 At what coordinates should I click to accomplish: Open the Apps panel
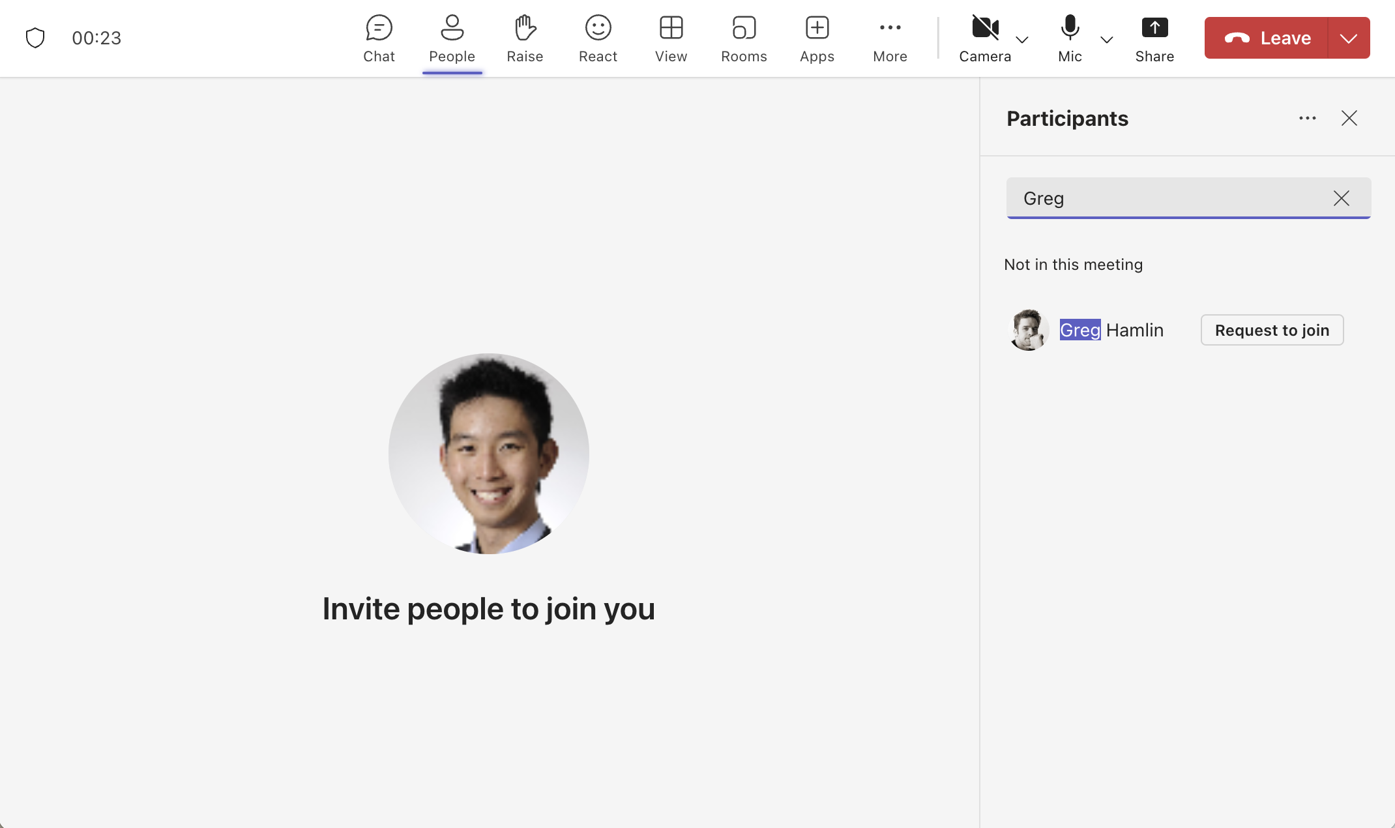pos(817,38)
